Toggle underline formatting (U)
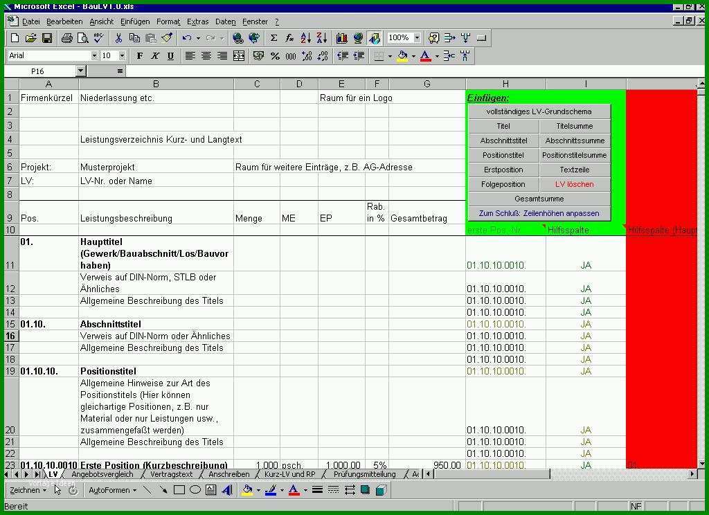The width and height of the screenshot is (709, 515). pos(170,56)
